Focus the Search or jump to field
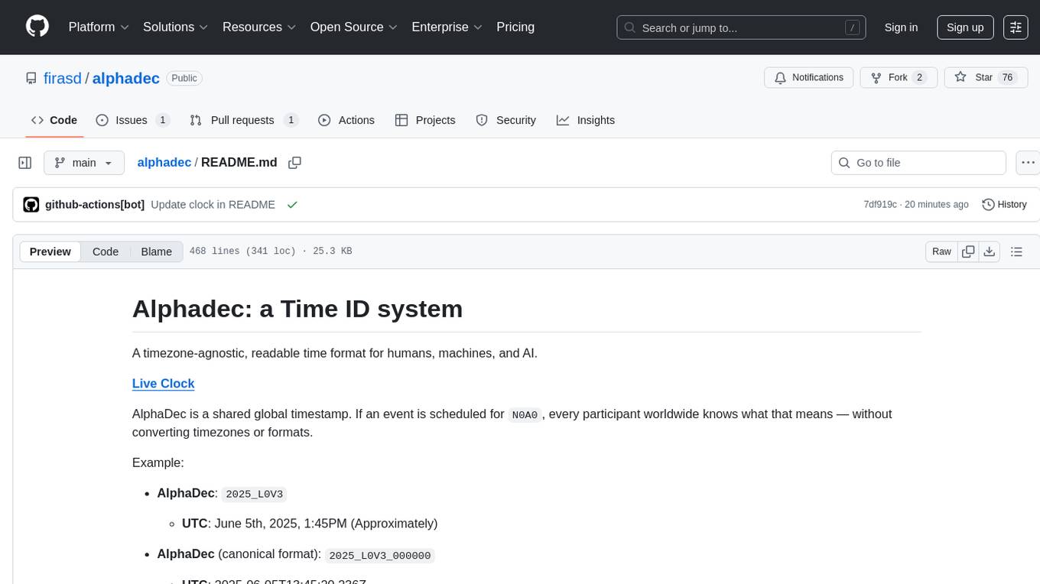Screen dimensions: 1040x584 coord(741,28)
